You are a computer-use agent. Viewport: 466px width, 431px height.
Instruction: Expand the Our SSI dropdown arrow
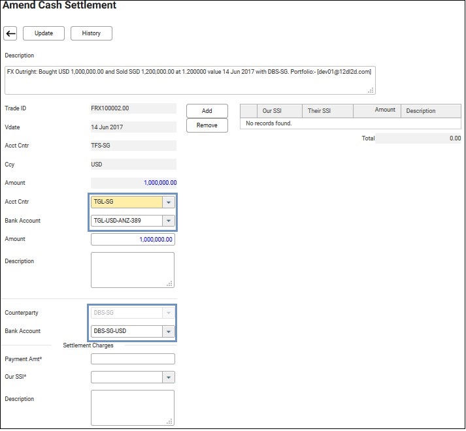point(169,377)
